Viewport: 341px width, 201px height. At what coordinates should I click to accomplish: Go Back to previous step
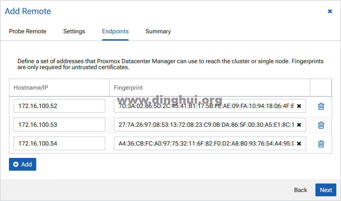click(x=301, y=190)
